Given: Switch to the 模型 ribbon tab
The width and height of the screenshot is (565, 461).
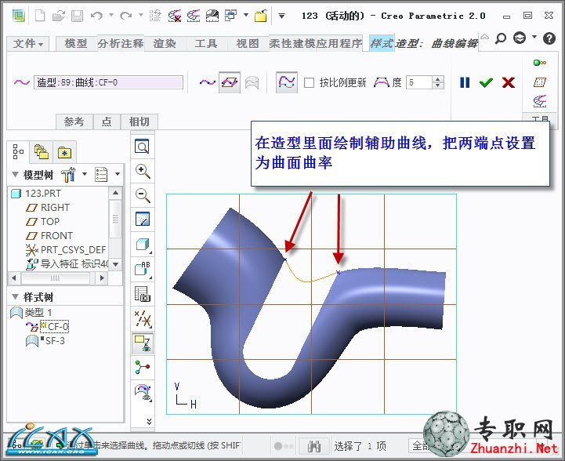Looking at the screenshot, I should [x=76, y=44].
